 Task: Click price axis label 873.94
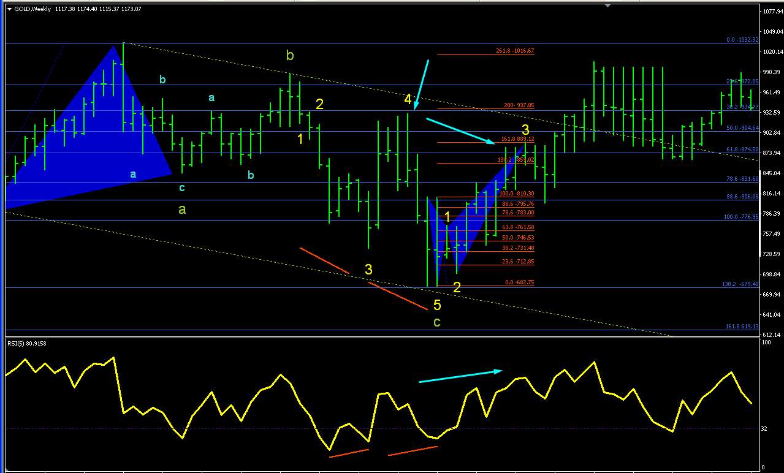coord(771,153)
